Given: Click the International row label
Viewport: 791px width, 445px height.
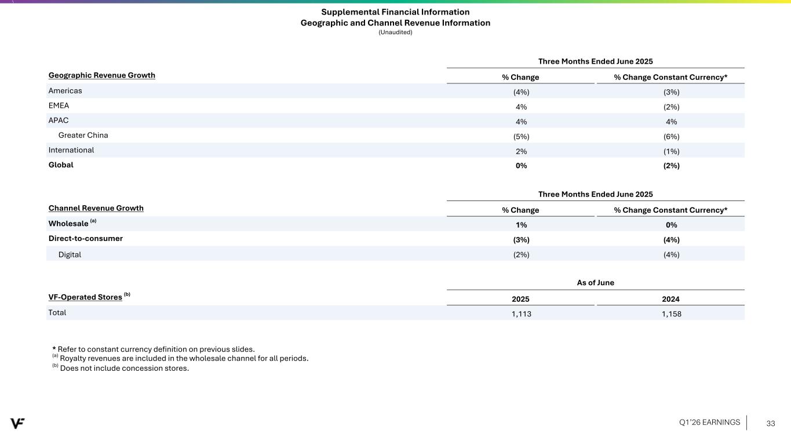Looking at the screenshot, I should (71, 150).
